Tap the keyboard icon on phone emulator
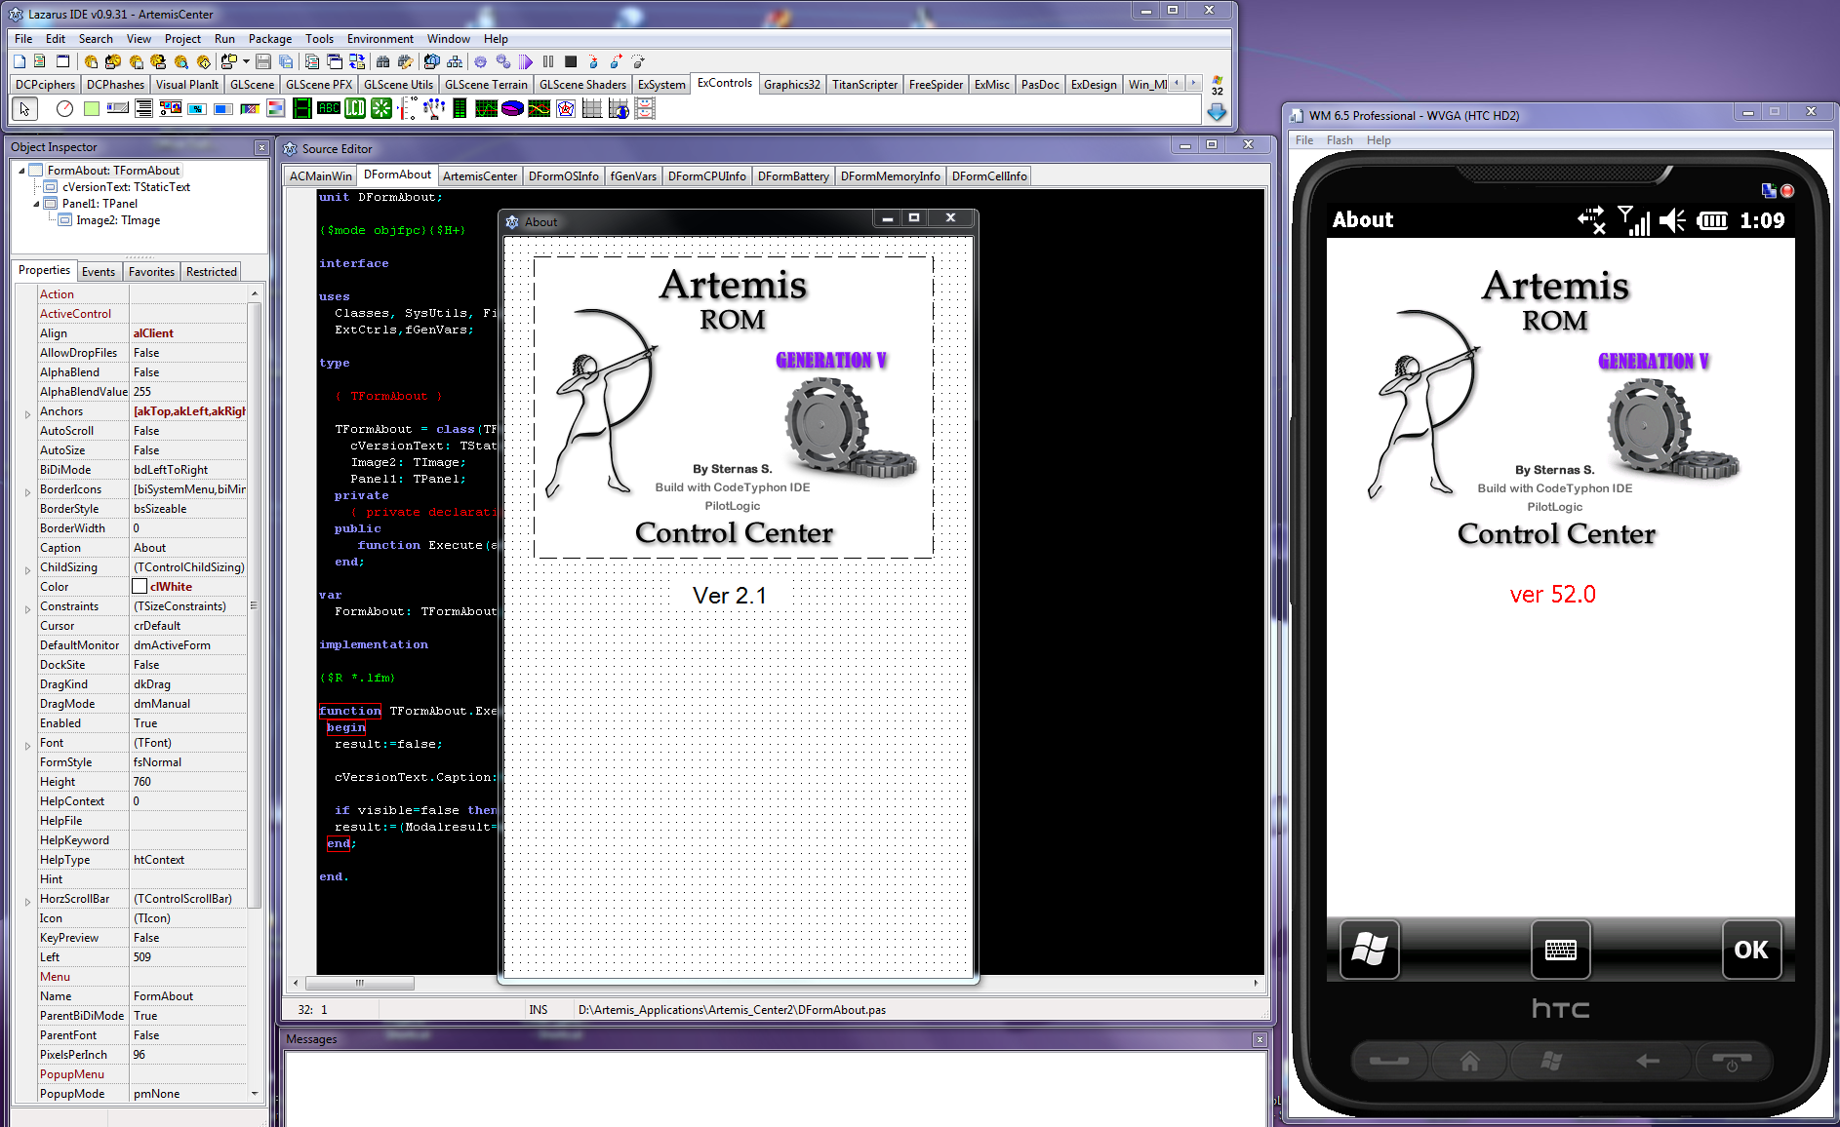This screenshot has height=1127, width=1840. click(x=1561, y=949)
